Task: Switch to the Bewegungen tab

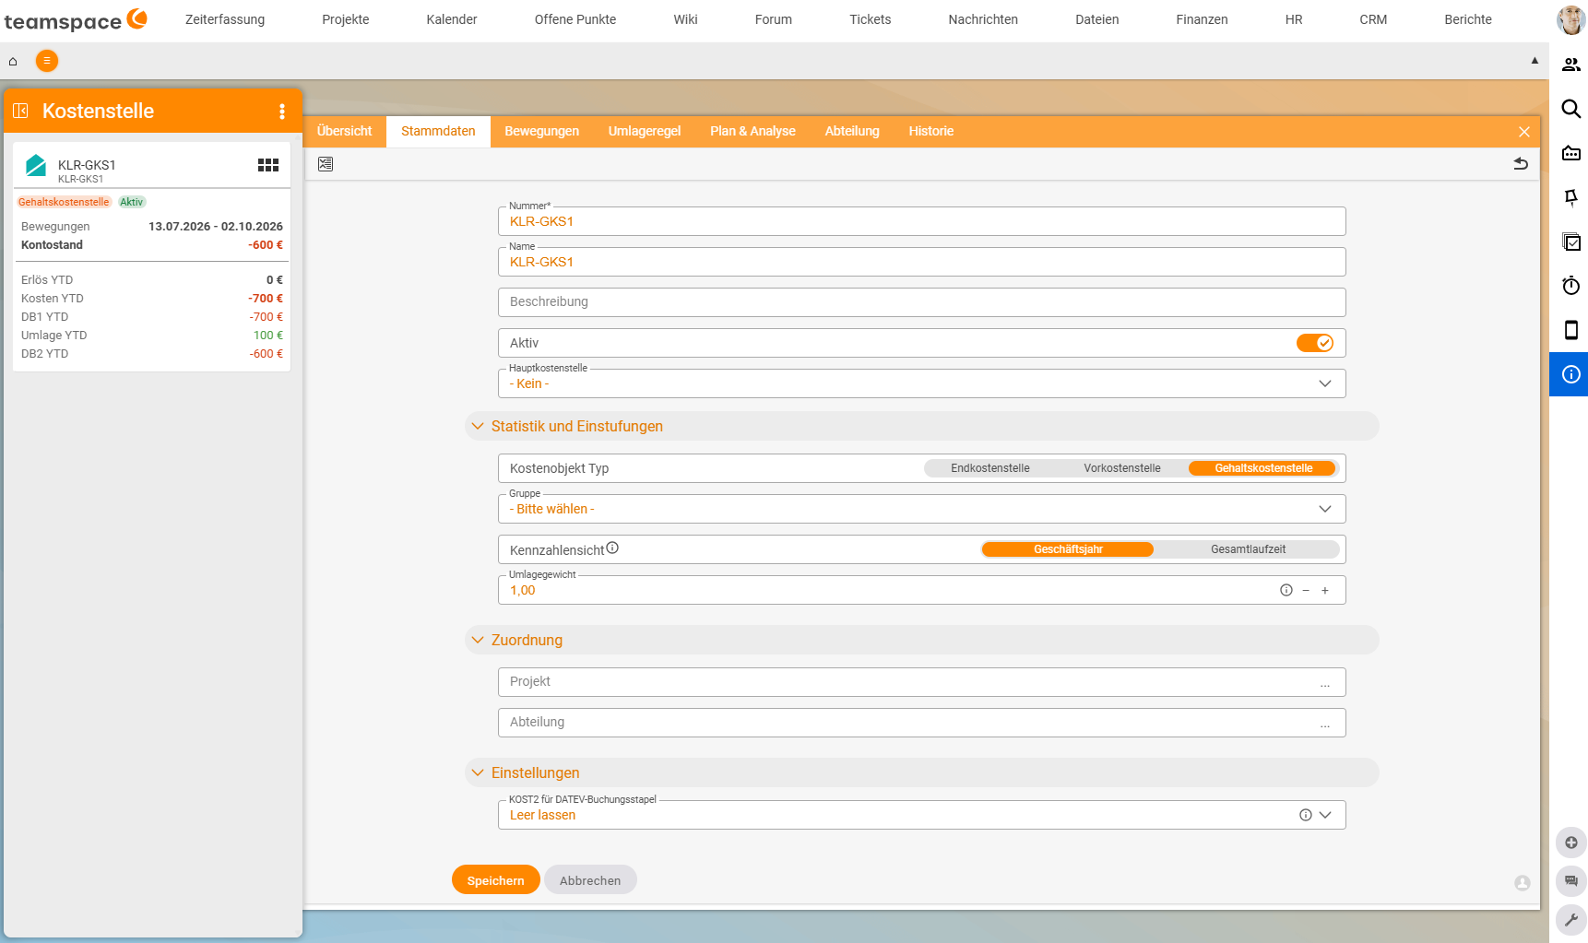Action: click(x=542, y=131)
